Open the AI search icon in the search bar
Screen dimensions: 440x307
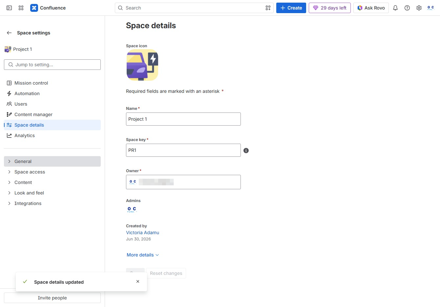click(x=268, y=8)
